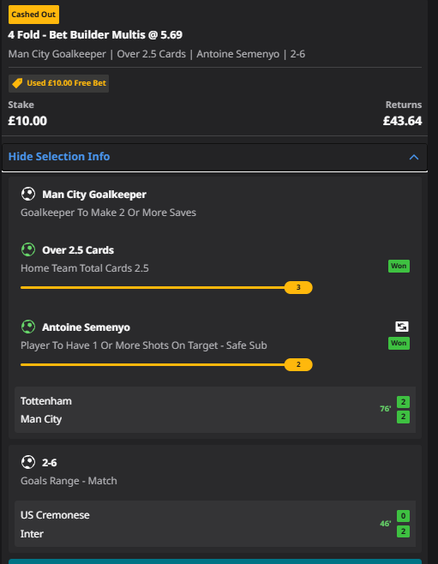The image size is (438, 564).
Task: Click the Won badge for Over 2.5 Cards
Action: click(399, 267)
